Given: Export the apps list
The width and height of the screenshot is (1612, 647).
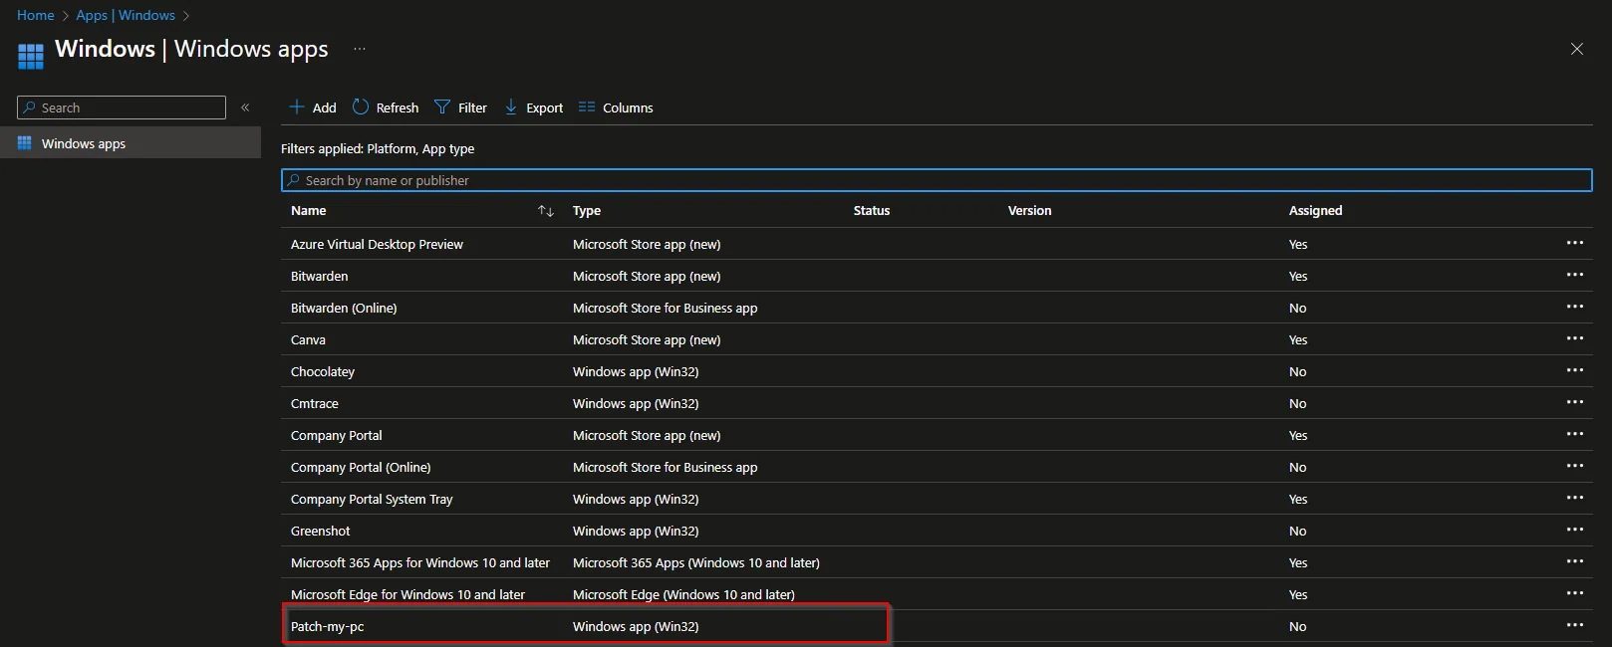Looking at the screenshot, I should (533, 108).
